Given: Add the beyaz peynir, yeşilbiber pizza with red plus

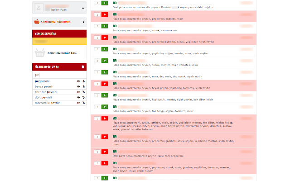Looking at the screenshot, I should pyautogui.click(x=105, y=84).
